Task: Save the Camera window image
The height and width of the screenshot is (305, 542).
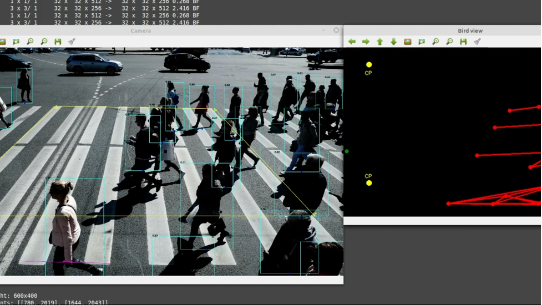Action: tap(58, 42)
